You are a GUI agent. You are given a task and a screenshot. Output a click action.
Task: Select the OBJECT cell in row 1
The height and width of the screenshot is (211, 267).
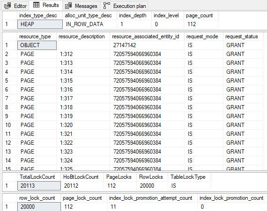point(37,45)
